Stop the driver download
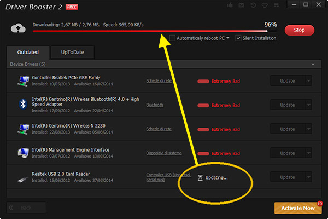This screenshot has height=219, width=328. tap(300, 30)
